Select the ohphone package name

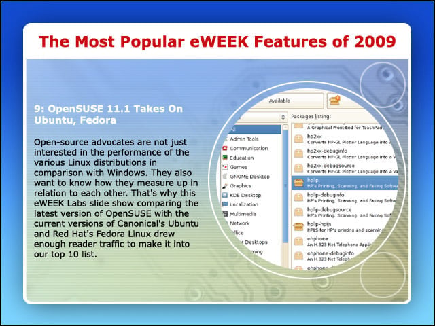317,238
